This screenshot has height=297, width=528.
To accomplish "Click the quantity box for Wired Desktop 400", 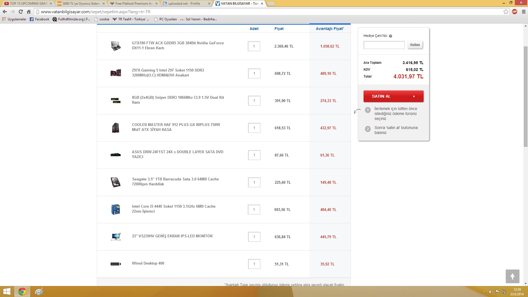I will pyautogui.click(x=254, y=264).
